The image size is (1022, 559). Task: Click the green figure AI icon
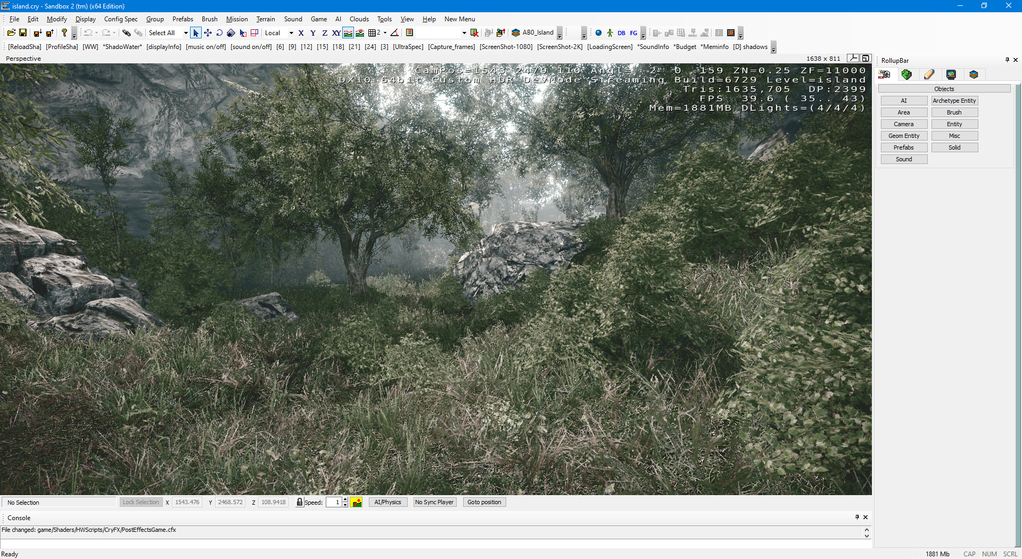click(610, 33)
